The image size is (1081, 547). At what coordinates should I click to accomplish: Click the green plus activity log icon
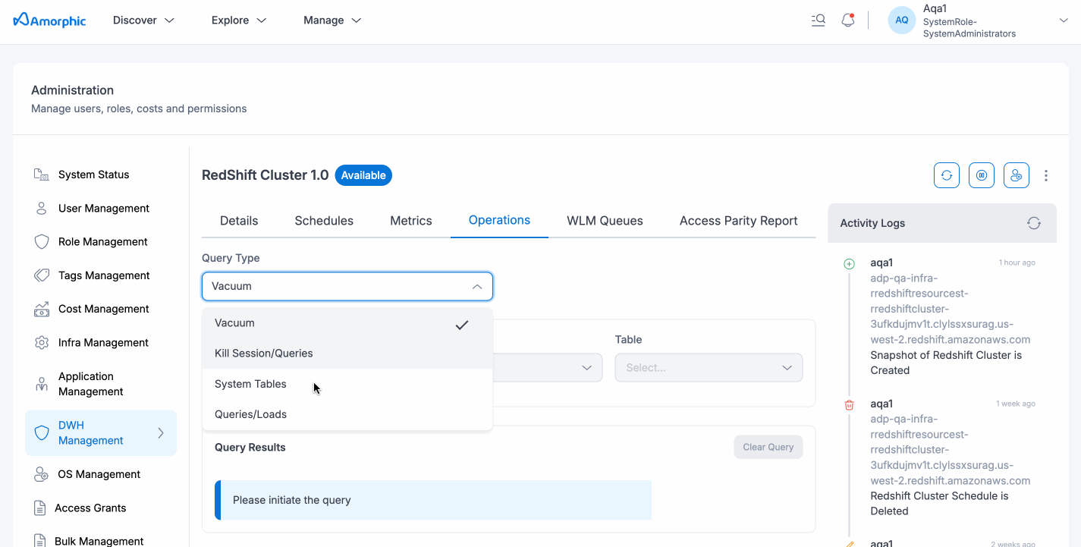point(849,264)
